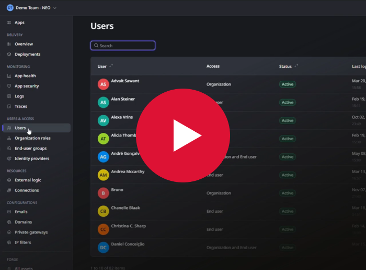
Task: Open the Apps menu item
Action: tap(20, 22)
